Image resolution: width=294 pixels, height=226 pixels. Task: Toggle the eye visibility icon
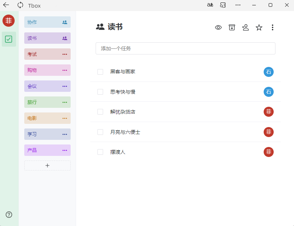[218, 27]
